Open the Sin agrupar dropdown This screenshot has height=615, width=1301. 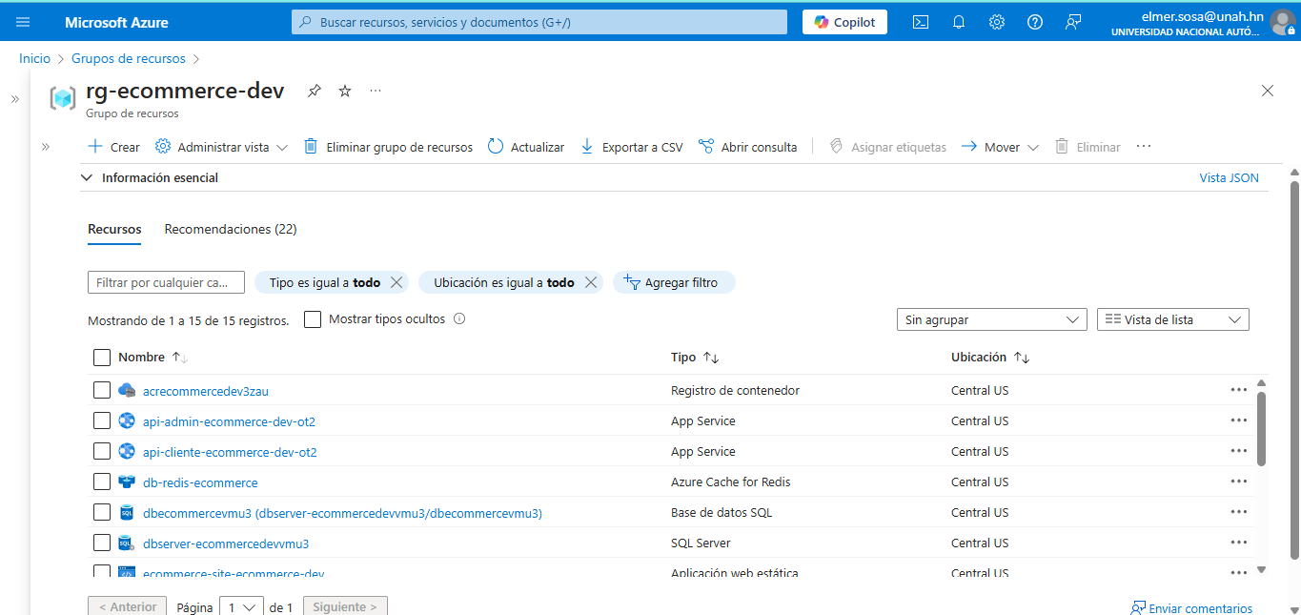click(x=991, y=319)
